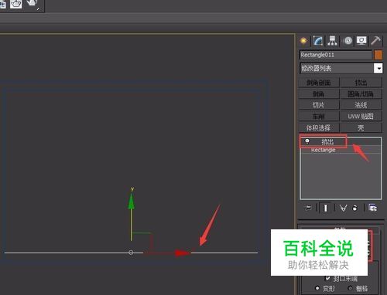Open the Create command panel tab
Viewport: 387px width, 295px height.
tap(303, 41)
